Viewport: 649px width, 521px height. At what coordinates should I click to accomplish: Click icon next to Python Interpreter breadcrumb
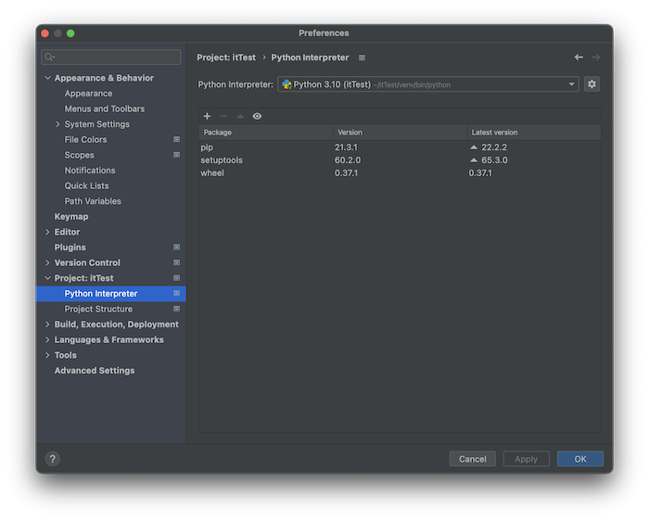(x=362, y=57)
